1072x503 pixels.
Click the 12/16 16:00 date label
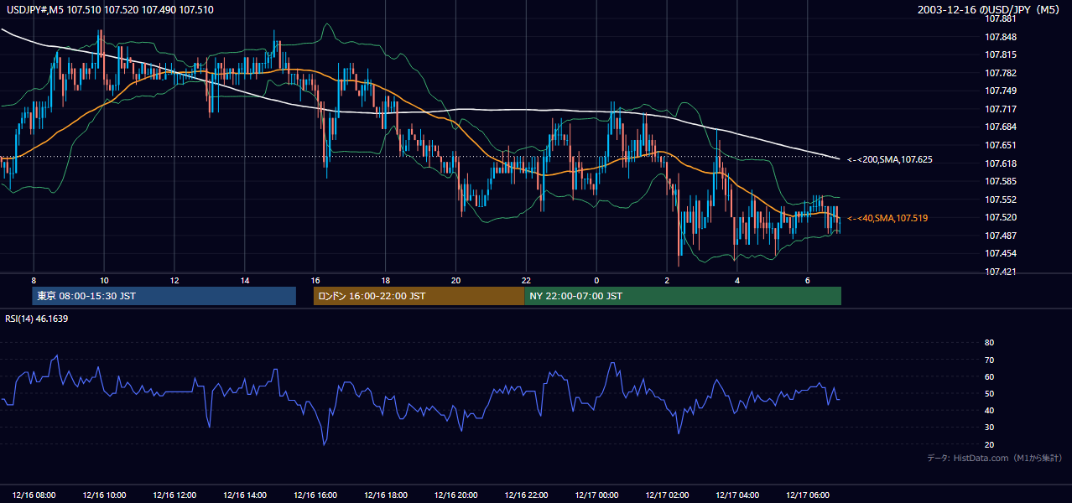click(x=315, y=495)
